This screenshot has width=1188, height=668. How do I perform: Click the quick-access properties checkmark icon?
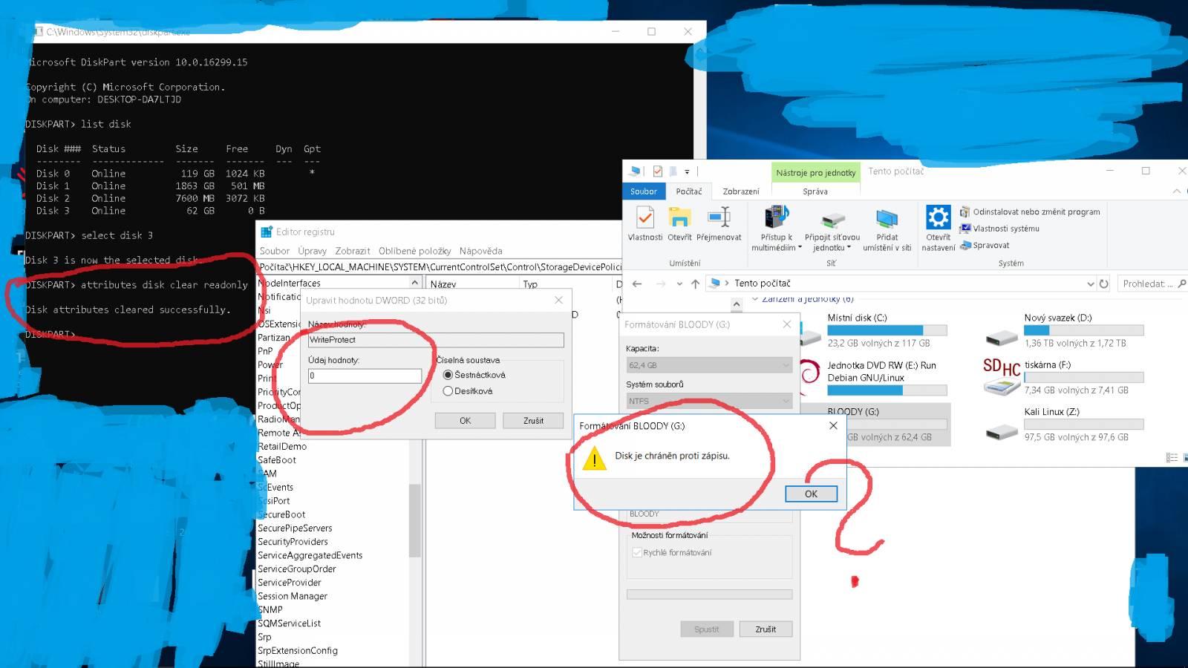point(657,171)
